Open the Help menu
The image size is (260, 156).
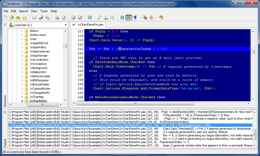(x=54, y=11)
